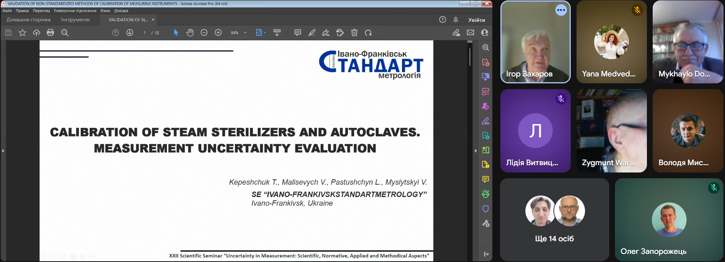This screenshot has height=262, width=725.
Task: Click the delete trash icon
Action: (x=354, y=33)
